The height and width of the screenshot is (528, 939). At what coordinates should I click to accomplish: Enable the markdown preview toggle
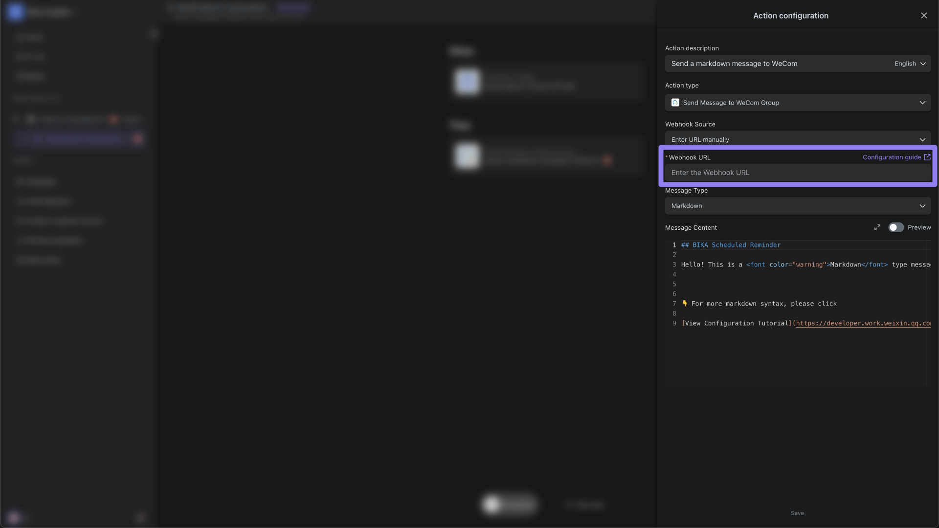[895, 227]
